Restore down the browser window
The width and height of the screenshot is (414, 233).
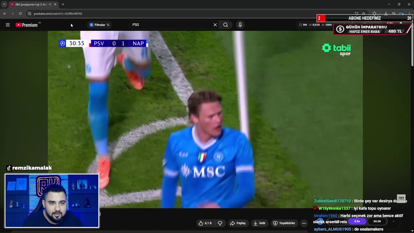click(399, 5)
